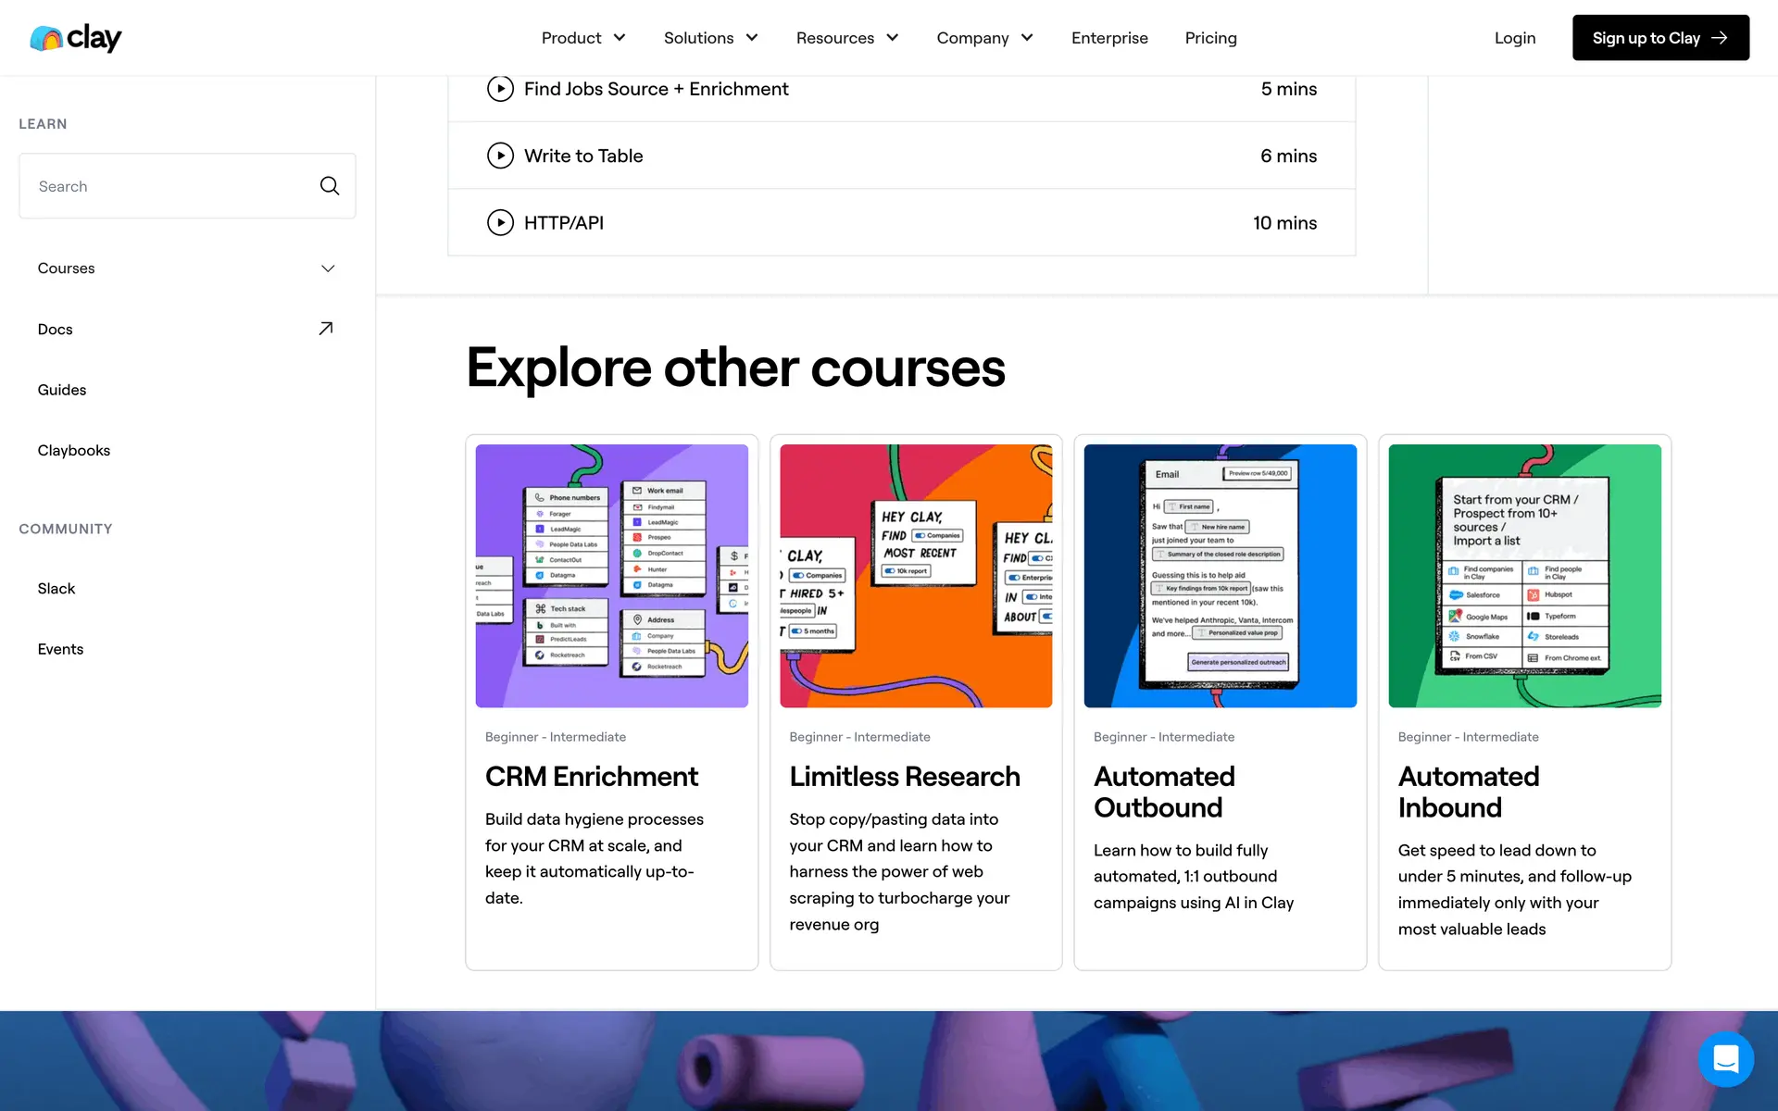
Task: Open the Company dropdown menu
Action: 983,38
